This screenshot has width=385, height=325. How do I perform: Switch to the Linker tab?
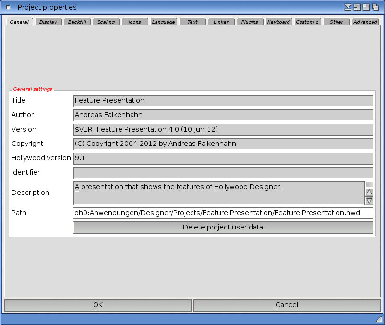point(221,22)
